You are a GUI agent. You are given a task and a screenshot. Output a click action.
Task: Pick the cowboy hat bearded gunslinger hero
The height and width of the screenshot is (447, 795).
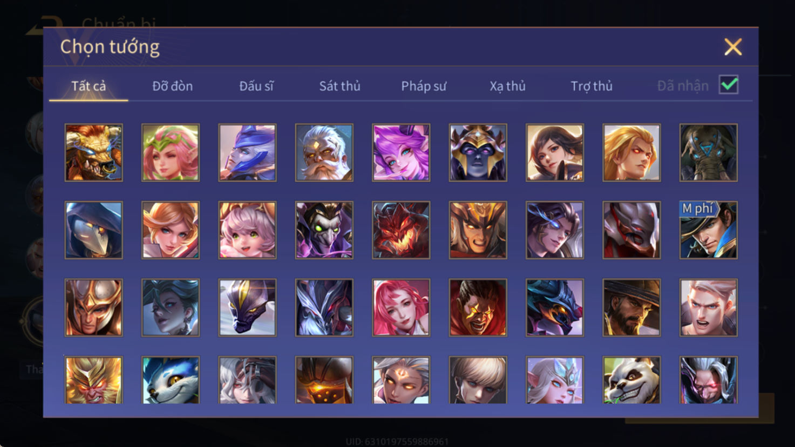pos(631,308)
